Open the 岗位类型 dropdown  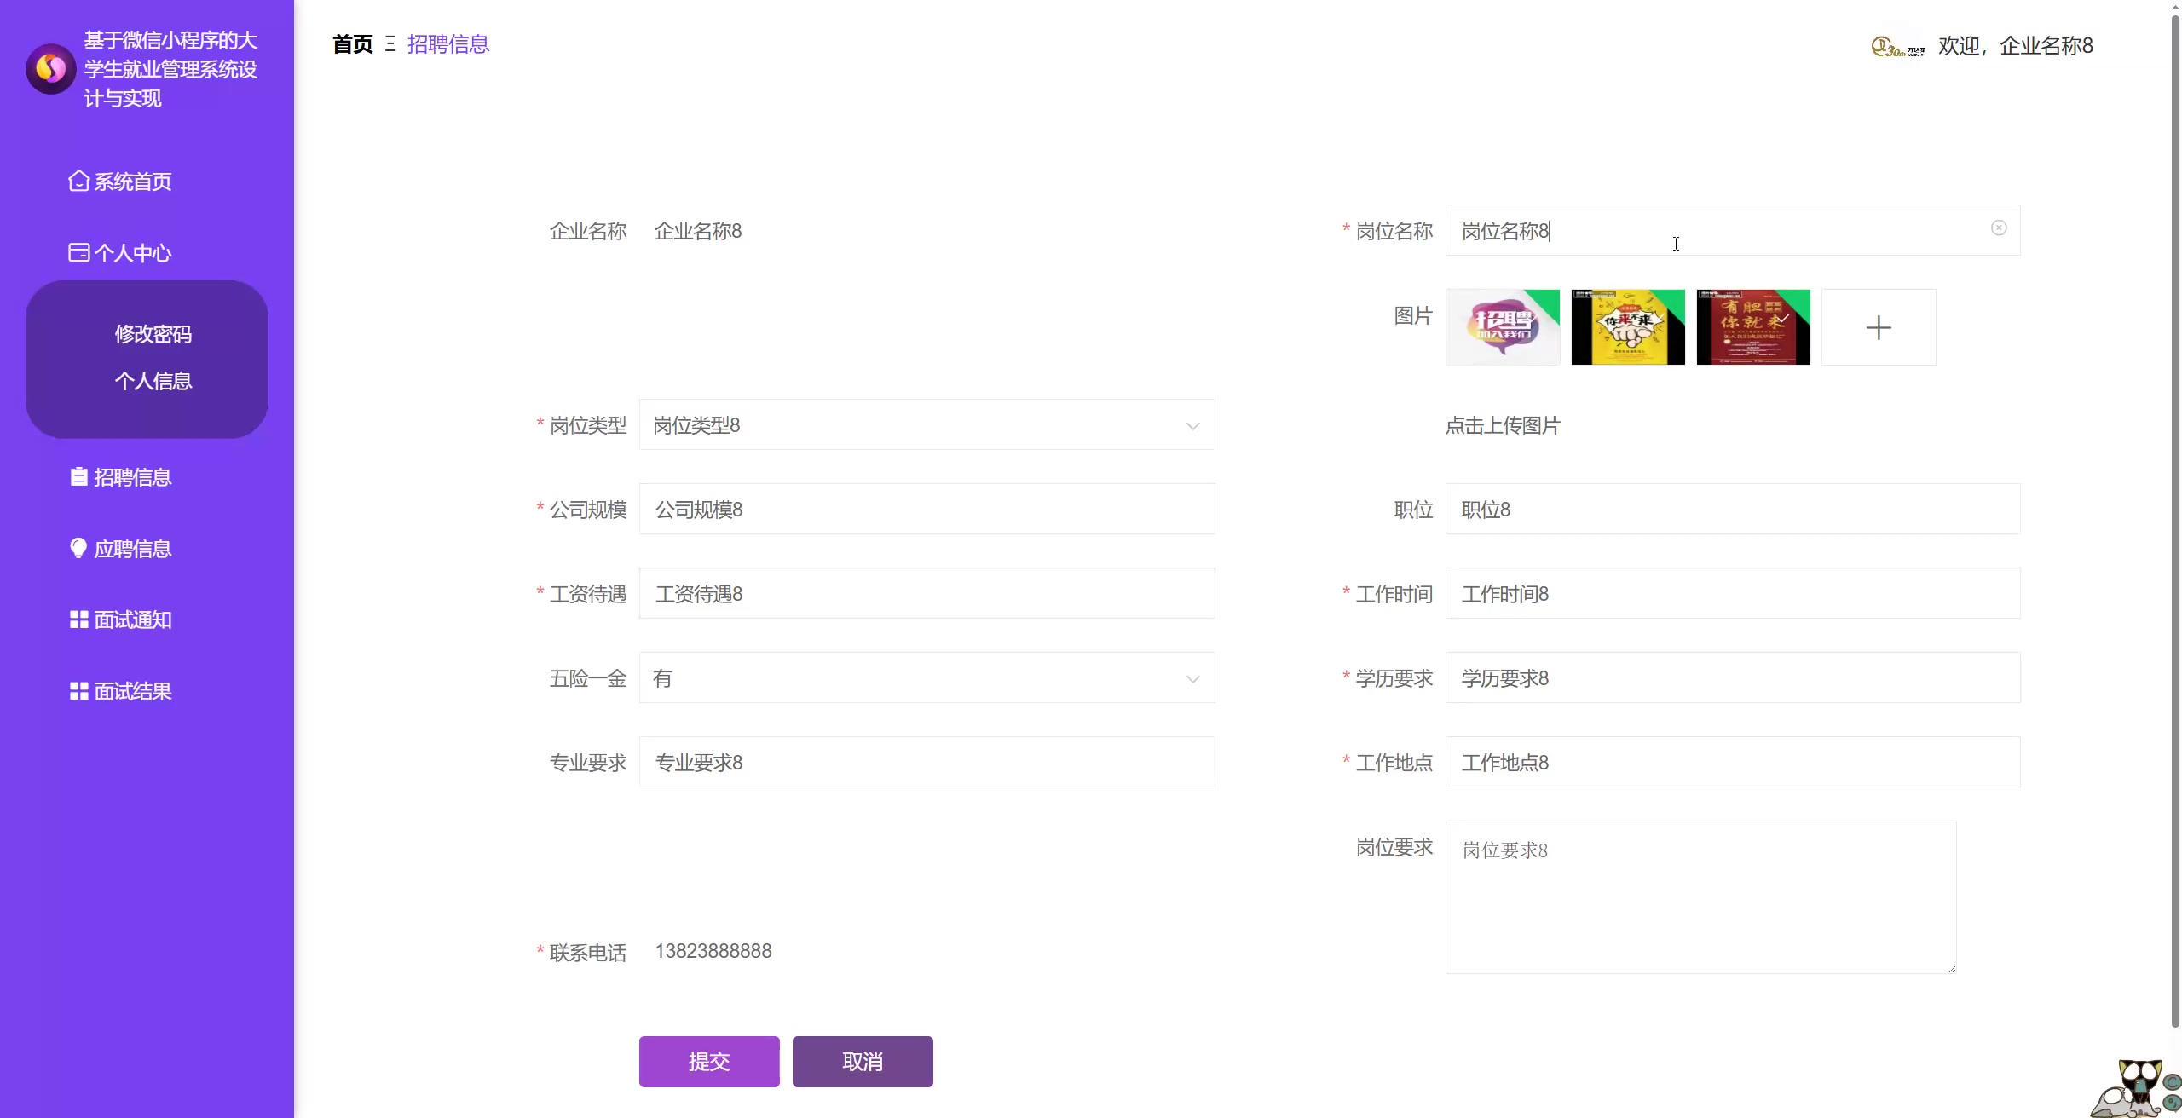(926, 424)
